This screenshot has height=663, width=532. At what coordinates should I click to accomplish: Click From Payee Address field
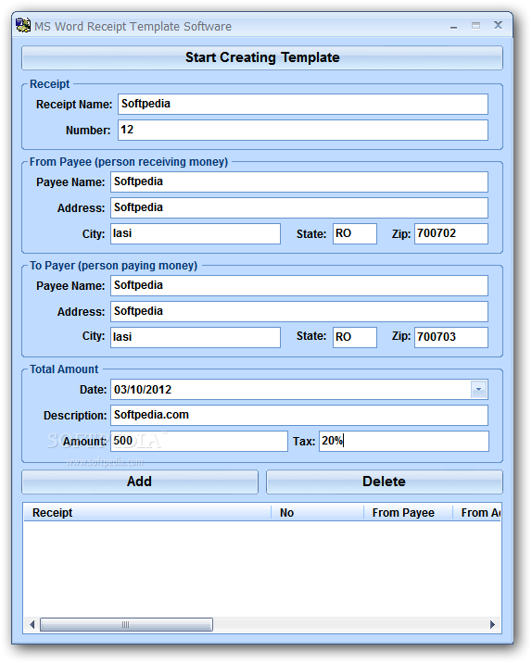coord(298,207)
